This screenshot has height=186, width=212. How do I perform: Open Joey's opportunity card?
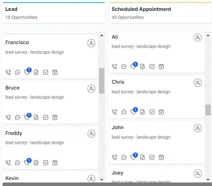click(117, 173)
